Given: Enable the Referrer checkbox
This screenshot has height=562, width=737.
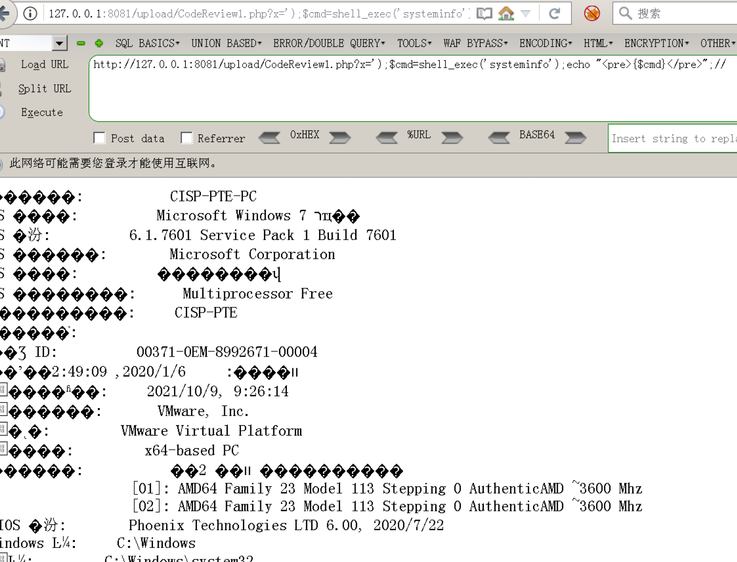Looking at the screenshot, I should click(x=186, y=138).
